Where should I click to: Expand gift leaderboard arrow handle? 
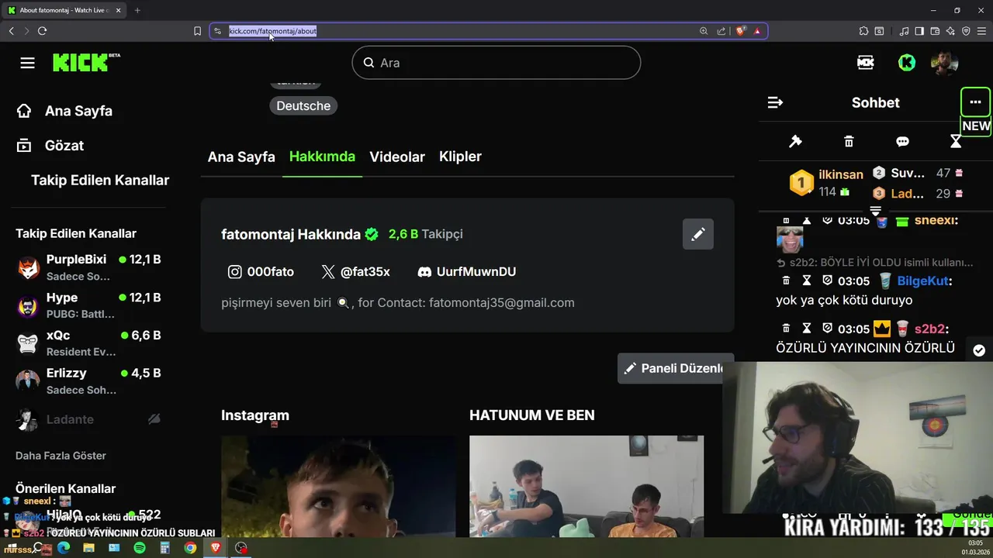coord(875,211)
